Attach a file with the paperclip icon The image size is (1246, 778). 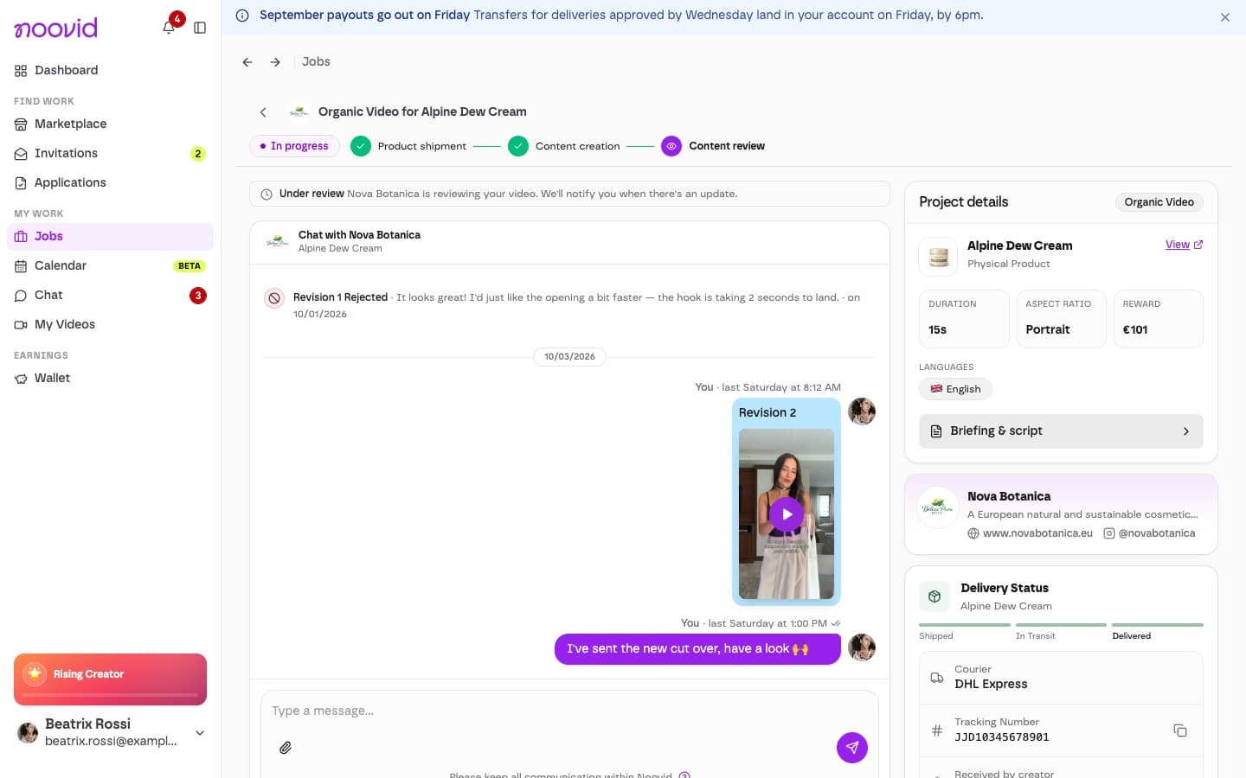[286, 748]
